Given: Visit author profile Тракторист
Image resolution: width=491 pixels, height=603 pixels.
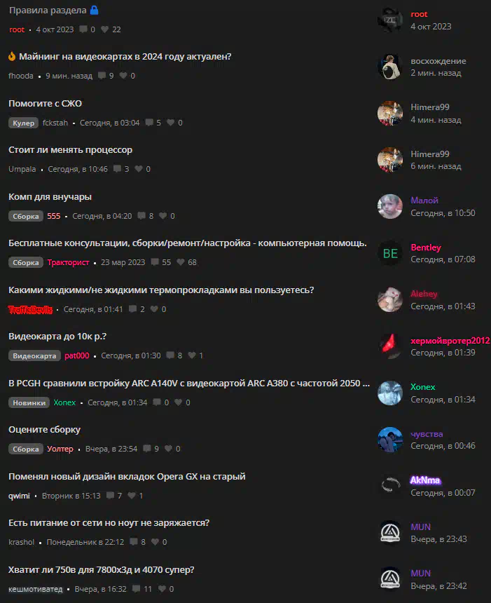Looking at the screenshot, I should point(69,262).
